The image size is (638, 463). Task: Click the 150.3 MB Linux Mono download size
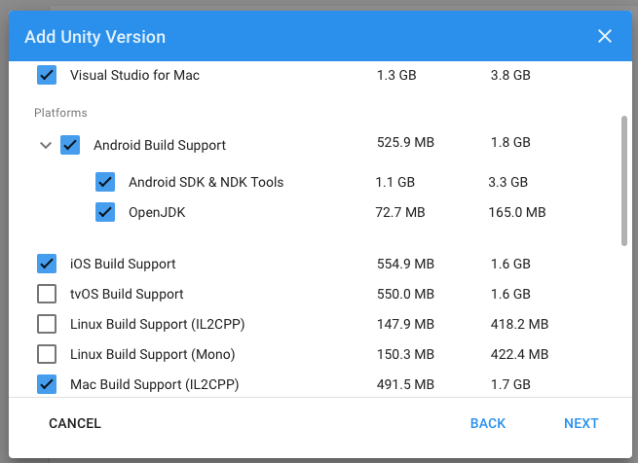[405, 354]
